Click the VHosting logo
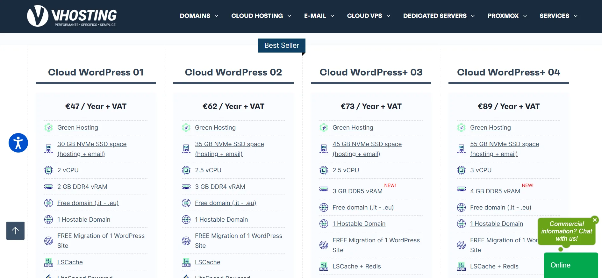Image resolution: width=602 pixels, height=278 pixels. pyautogui.click(x=72, y=16)
